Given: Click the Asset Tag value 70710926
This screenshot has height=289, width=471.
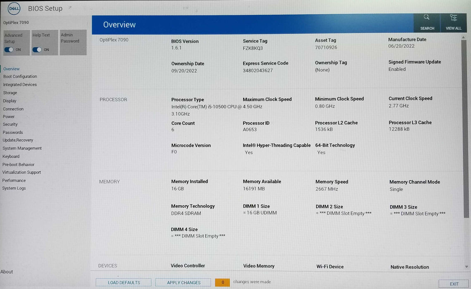Looking at the screenshot, I should (326, 47).
